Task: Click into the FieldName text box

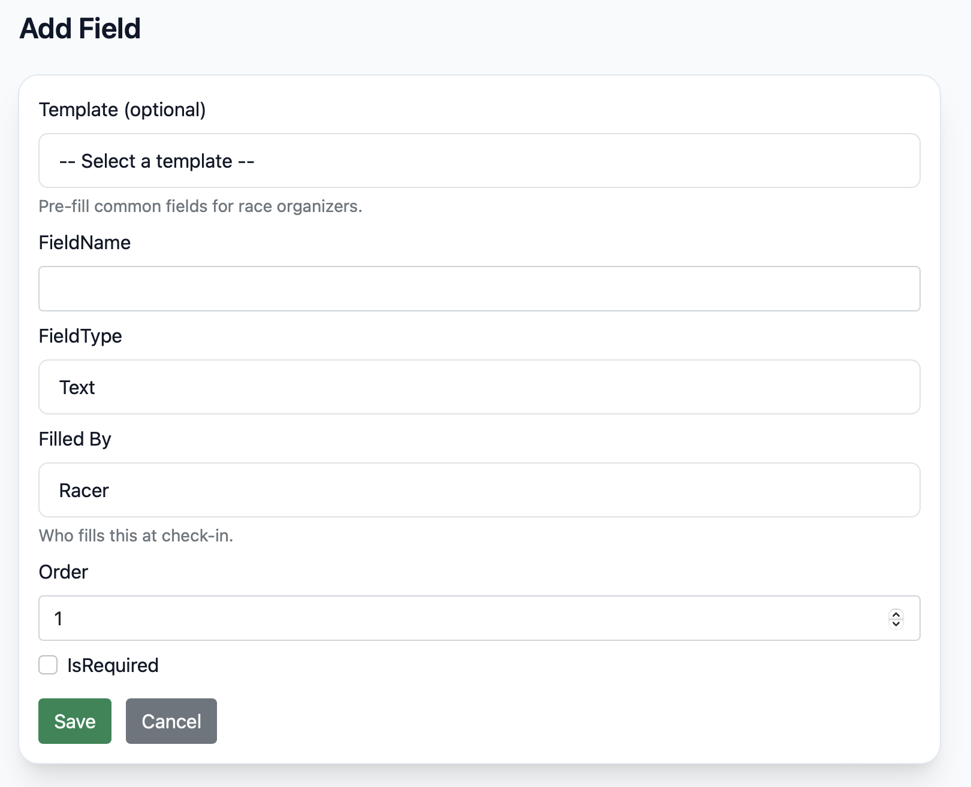Action: [x=479, y=289]
